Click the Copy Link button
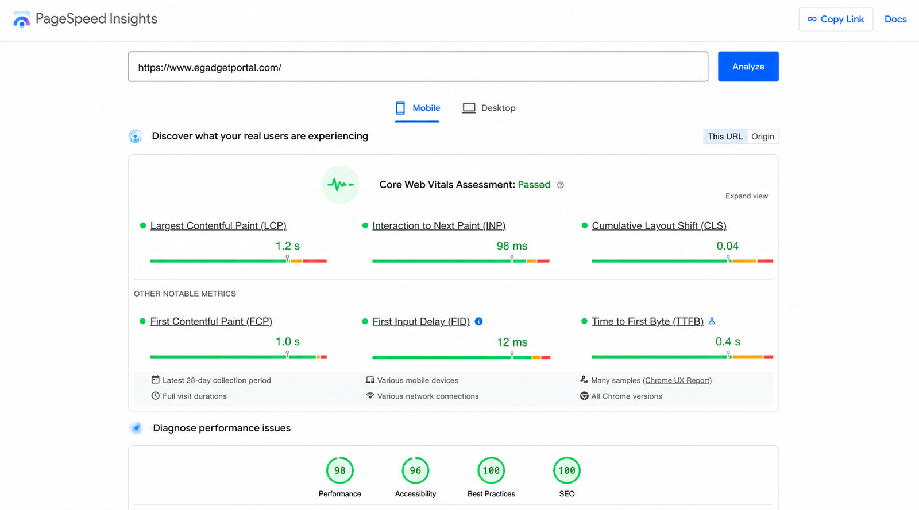This screenshot has width=919, height=510. click(x=836, y=19)
